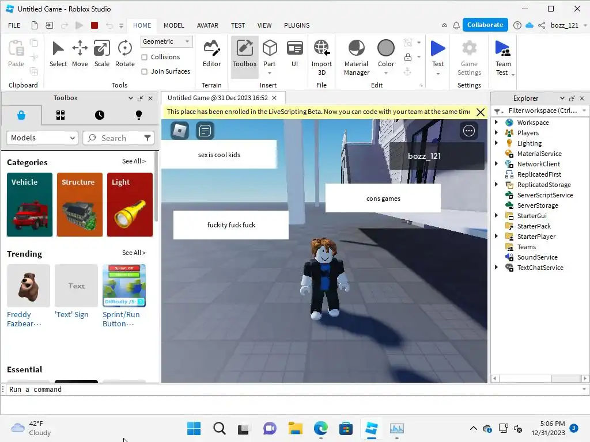Click the share icon near username
The height and width of the screenshot is (442, 590).
pos(542,25)
